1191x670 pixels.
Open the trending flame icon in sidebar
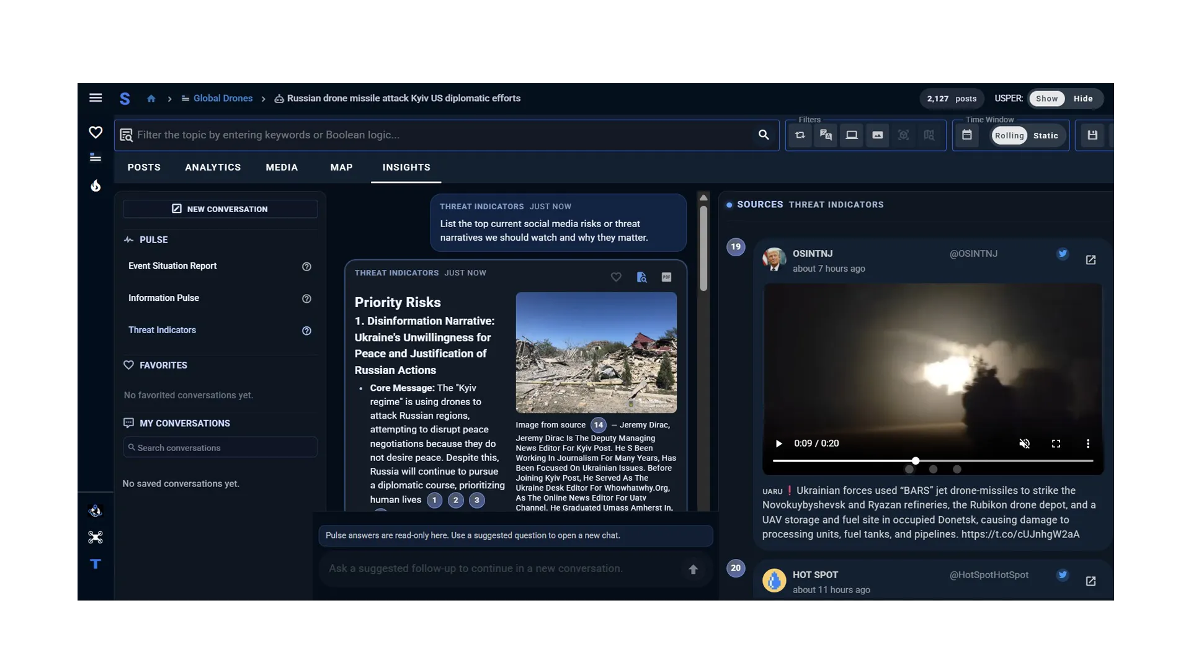click(96, 185)
